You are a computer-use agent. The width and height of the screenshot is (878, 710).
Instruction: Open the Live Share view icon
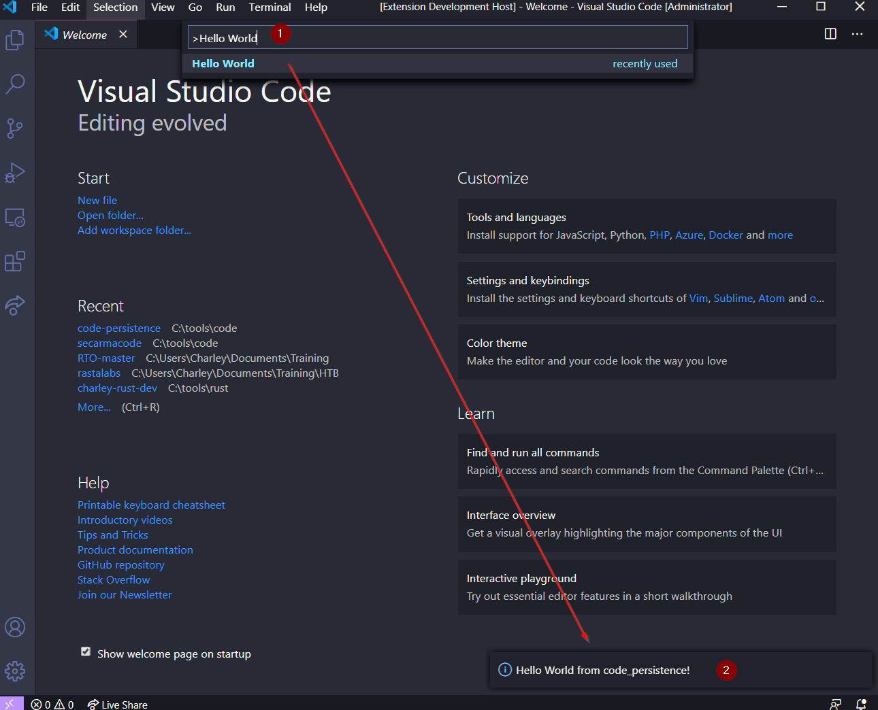15,305
